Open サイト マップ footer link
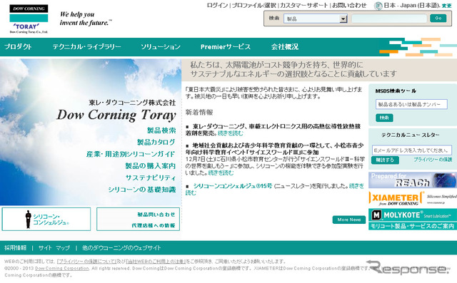Viewport: 457px width, 283px height. pyautogui.click(x=54, y=248)
